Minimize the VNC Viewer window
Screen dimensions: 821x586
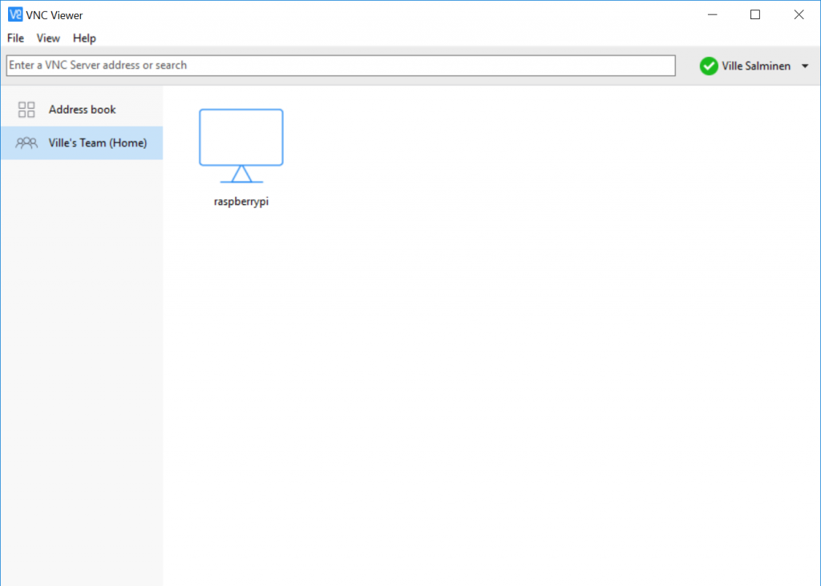pos(712,14)
